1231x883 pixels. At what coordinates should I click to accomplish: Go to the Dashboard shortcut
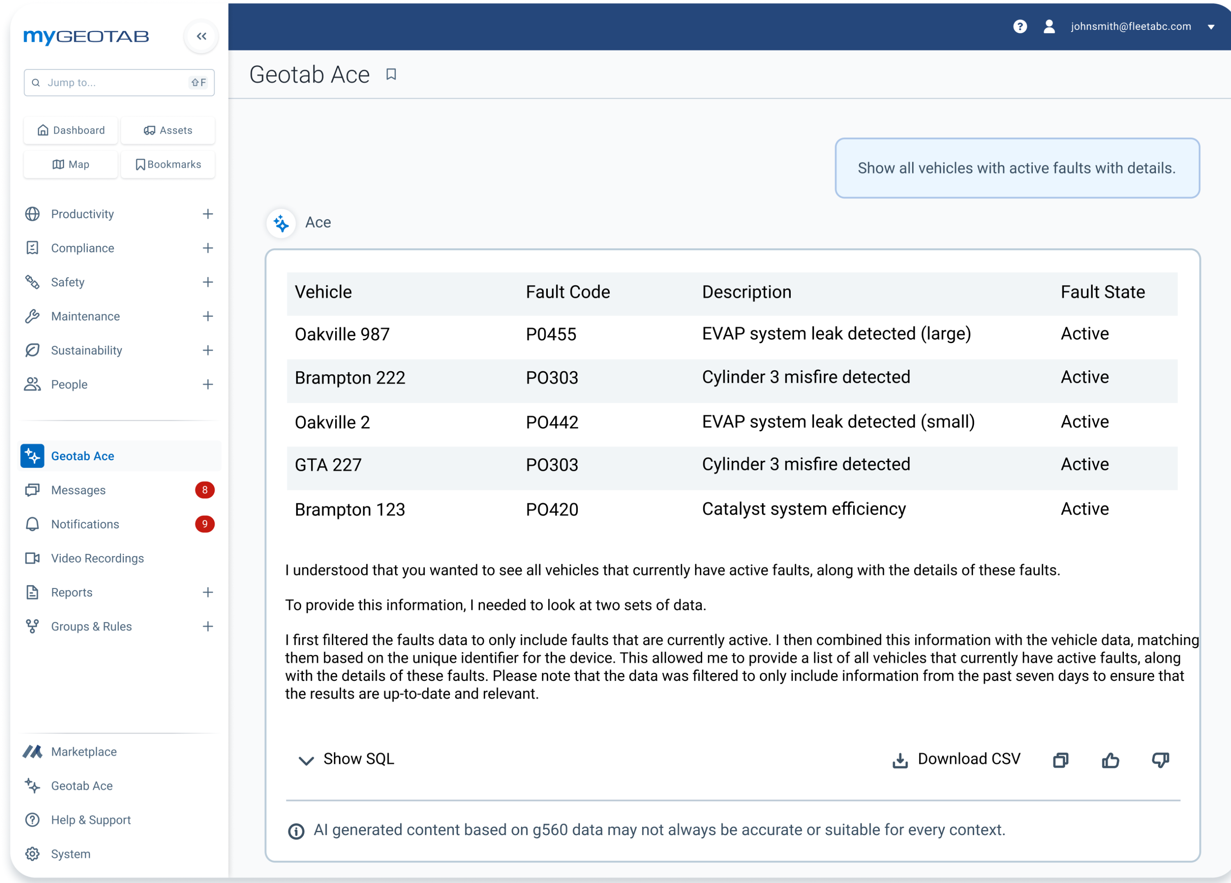pos(71,130)
